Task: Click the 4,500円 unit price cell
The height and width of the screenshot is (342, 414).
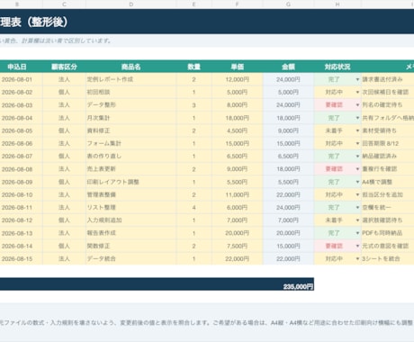Action: click(x=238, y=130)
